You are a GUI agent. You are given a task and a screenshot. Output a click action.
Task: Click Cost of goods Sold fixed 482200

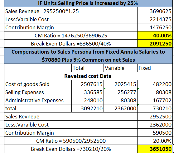[155, 84]
